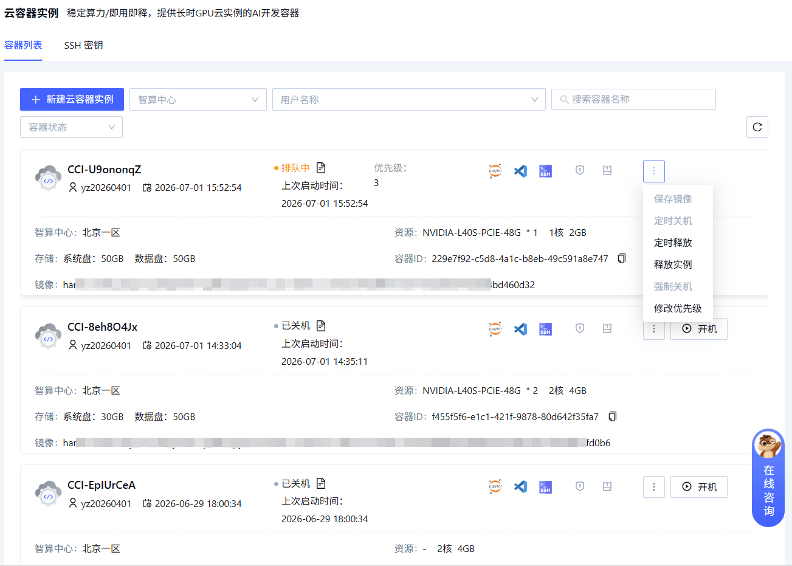Image resolution: width=792 pixels, height=566 pixels.
Task: Click the cloud container icon of CCI-U9ononqZ
Action: click(x=48, y=178)
